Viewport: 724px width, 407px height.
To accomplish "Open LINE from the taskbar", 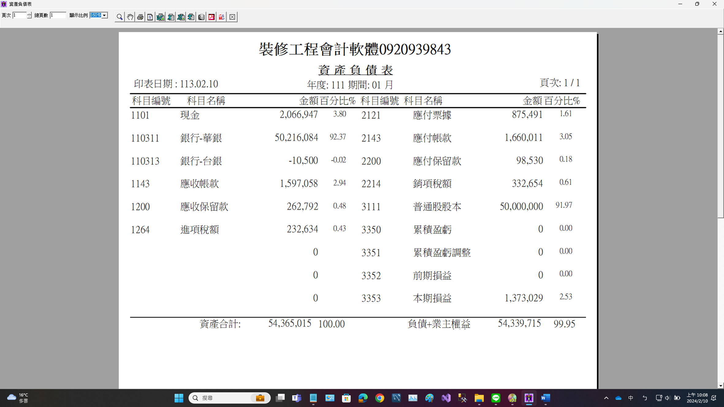I will coord(496,398).
